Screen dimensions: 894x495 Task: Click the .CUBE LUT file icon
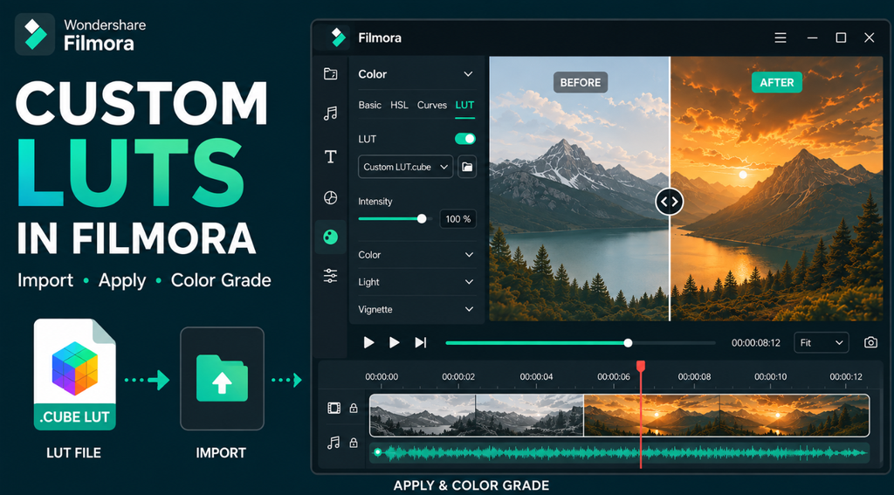click(75, 375)
